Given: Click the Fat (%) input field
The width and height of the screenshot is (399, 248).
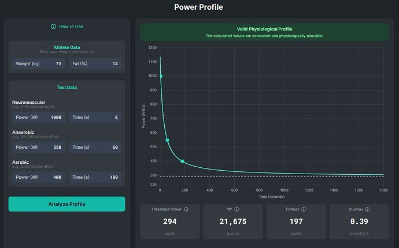Looking at the screenshot, I should coord(95,63).
